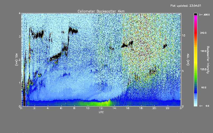Click the ">= 300.0" colorbar label
Viewport: 213px width, 133px height.
(x=204, y=15)
